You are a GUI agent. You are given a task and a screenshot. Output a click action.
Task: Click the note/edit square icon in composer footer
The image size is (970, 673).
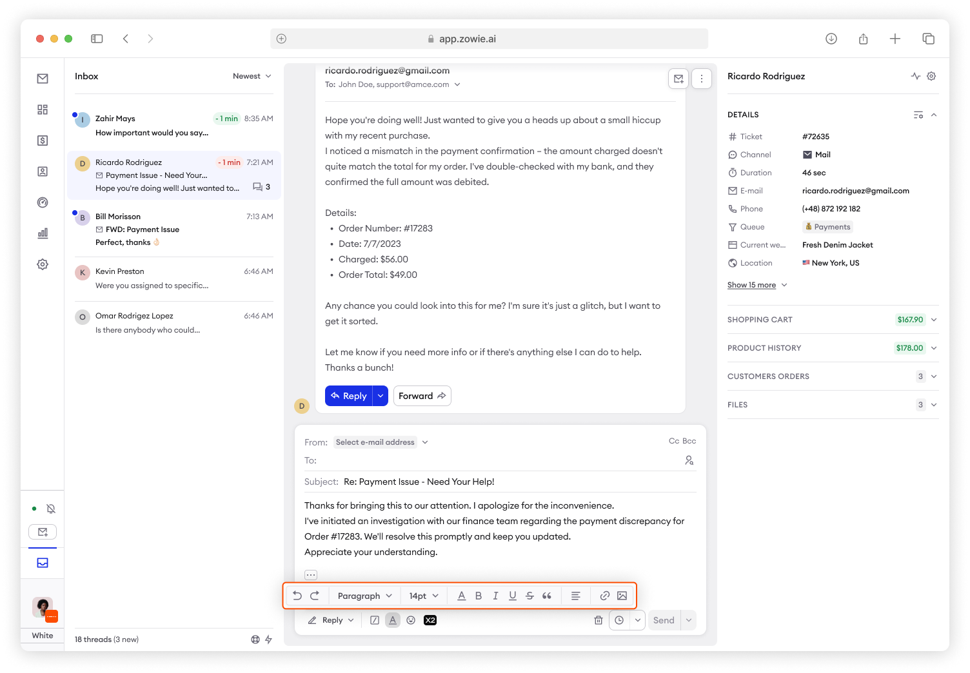click(x=375, y=620)
